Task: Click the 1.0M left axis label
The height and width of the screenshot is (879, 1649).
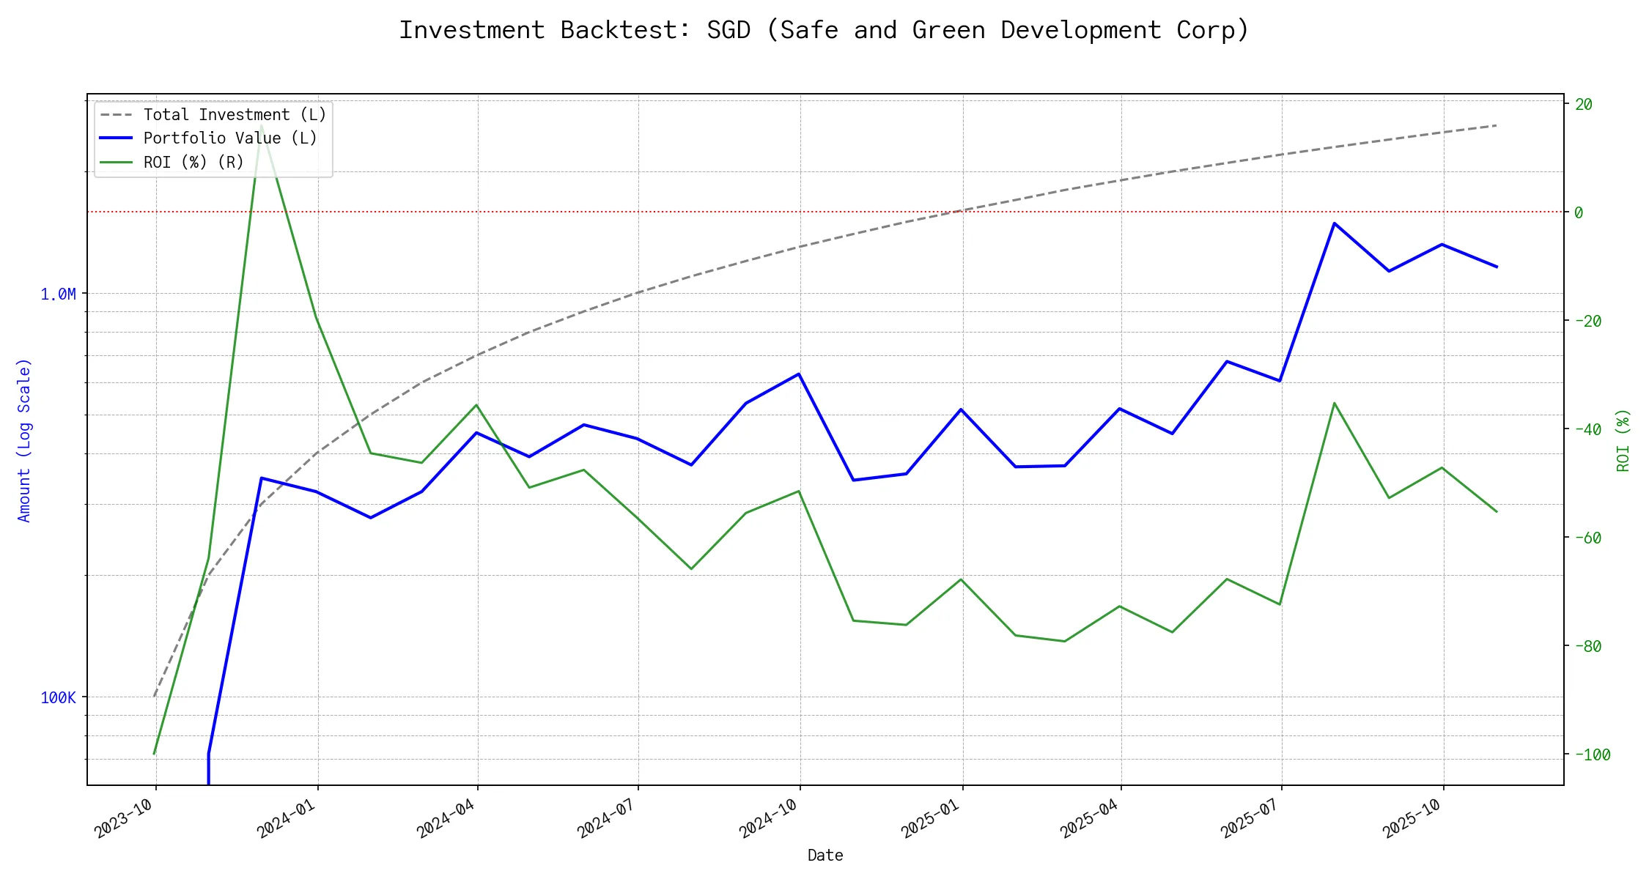Action: (x=58, y=294)
